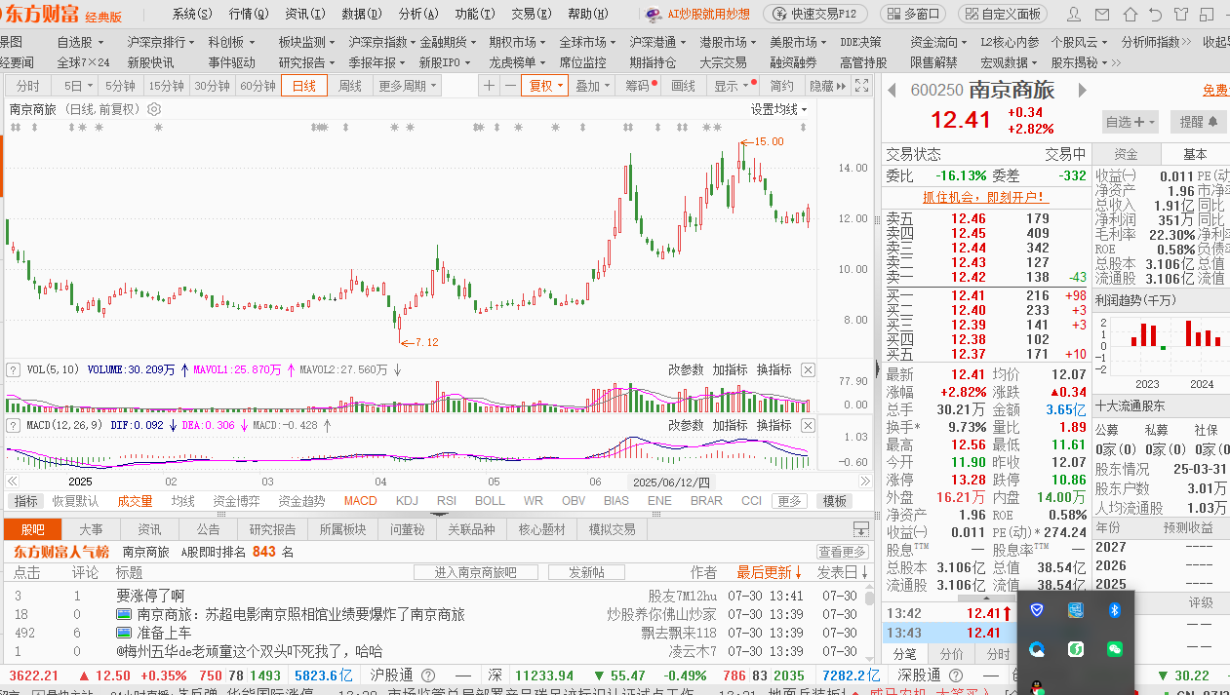
Task: Select the 60分钟 period
Action: pos(258,85)
